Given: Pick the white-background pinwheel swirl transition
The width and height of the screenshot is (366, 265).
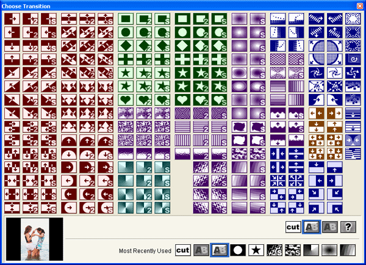Looking at the screenshot, I should (334, 73).
